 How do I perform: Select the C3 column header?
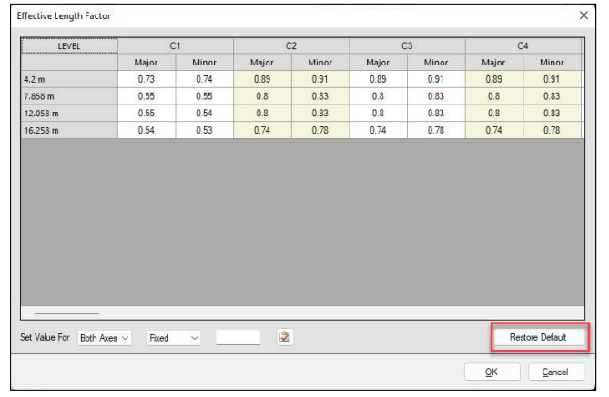coord(407,45)
